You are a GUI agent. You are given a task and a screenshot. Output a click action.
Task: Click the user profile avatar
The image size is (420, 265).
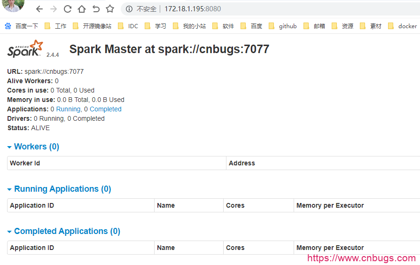pyautogui.click(x=13, y=6)
